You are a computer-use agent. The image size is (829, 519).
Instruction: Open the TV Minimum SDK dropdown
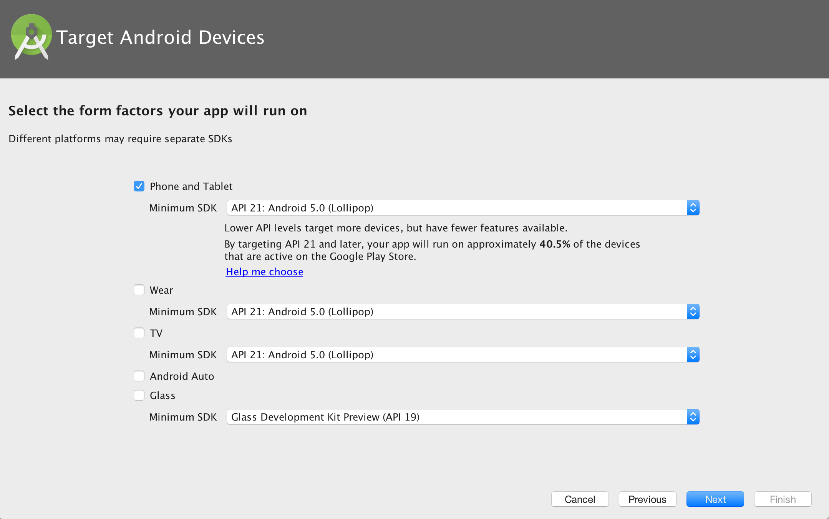pos(463,354)
